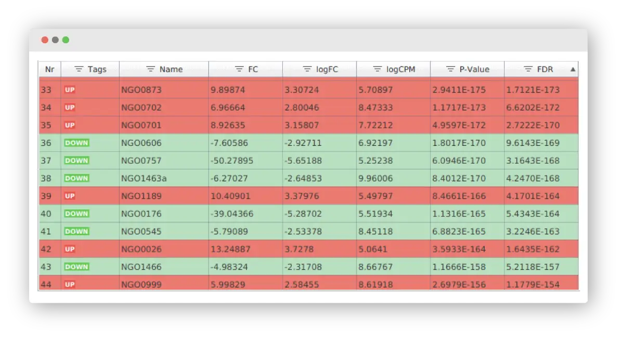This screenshot has width=622, height=337.
Task: Select gene name NGO1466
Action: coord(141,267)
